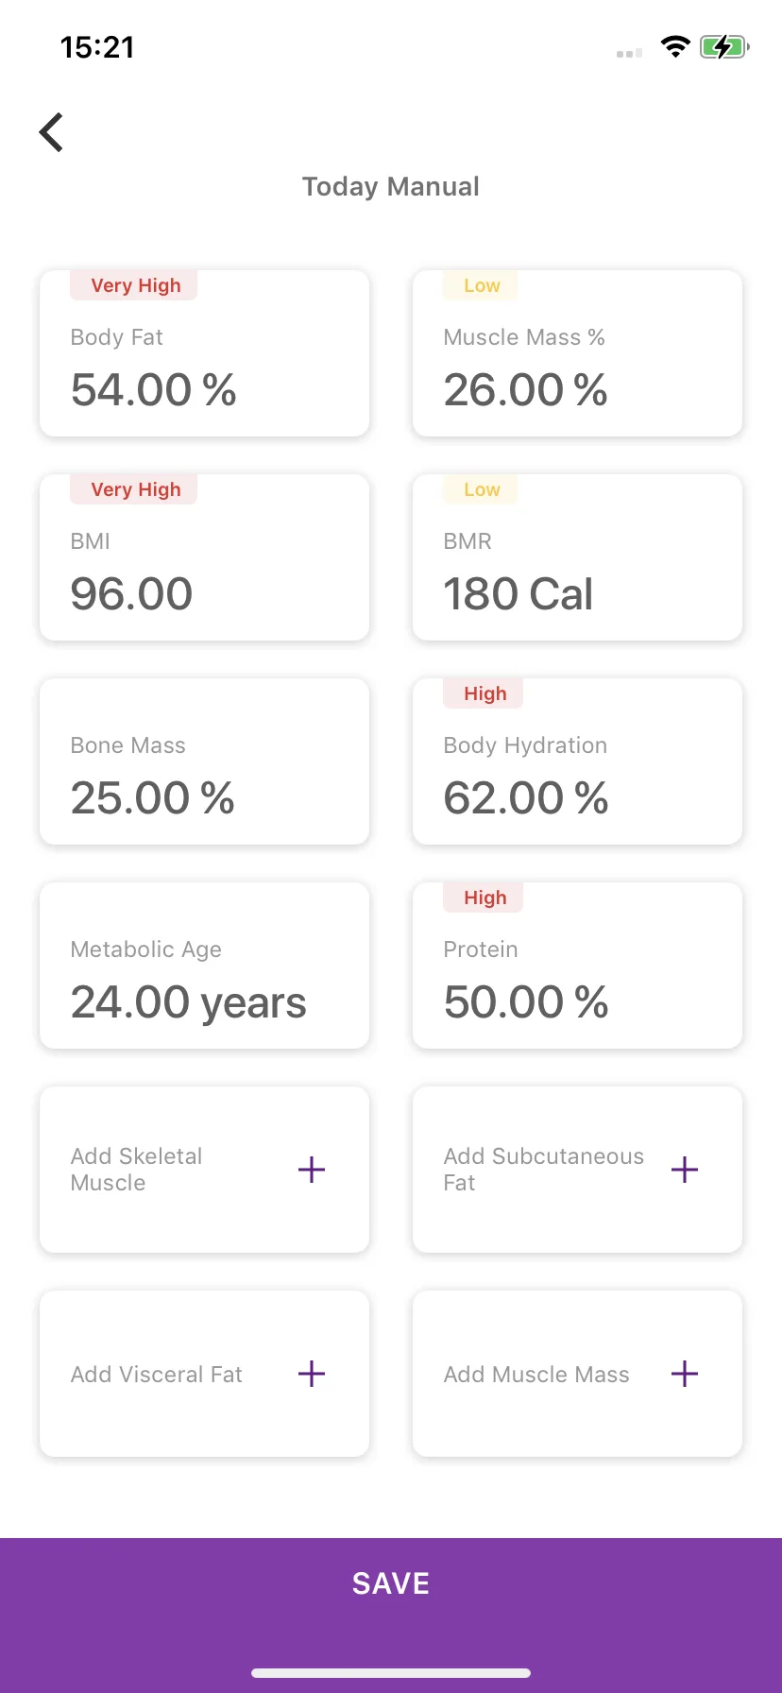Select the Body Hydration card
This screenshot has width=782, height=1693.
click(577, 761)
